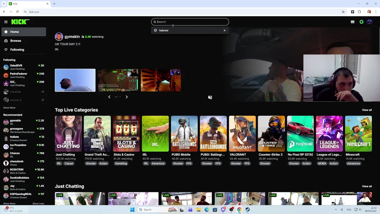The height and width of the screenshot is (214, 380).
Task: Click the KICK logo
Action: [20, 22]
